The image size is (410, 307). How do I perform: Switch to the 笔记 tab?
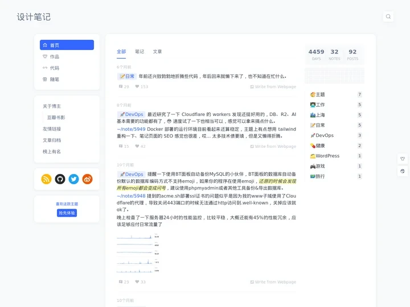coord(140,52)
